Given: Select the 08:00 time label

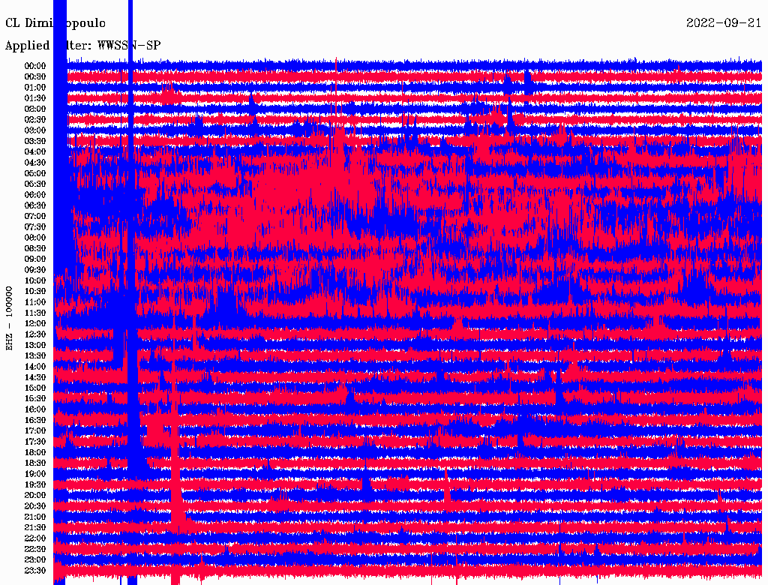Looking at the screenshot, I should point(35,238).
